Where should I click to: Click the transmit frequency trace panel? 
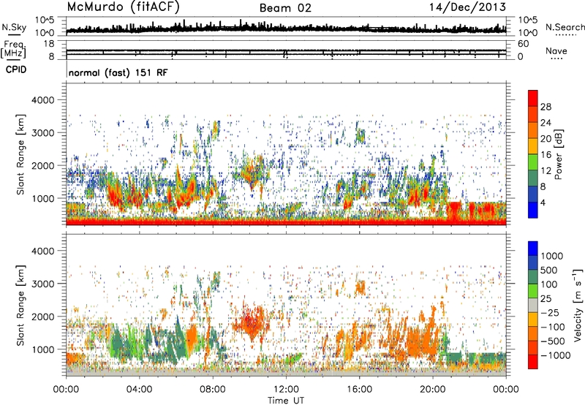pos(286,50)
